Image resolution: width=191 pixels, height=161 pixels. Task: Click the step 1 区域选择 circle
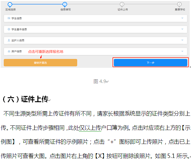(x=10, y=4)
